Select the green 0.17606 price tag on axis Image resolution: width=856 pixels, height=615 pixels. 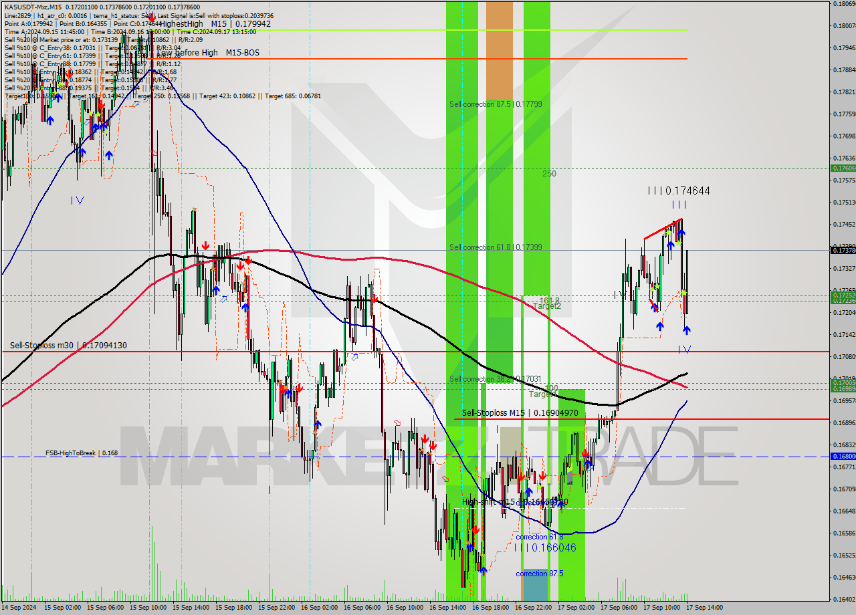[x=843, y=168]
